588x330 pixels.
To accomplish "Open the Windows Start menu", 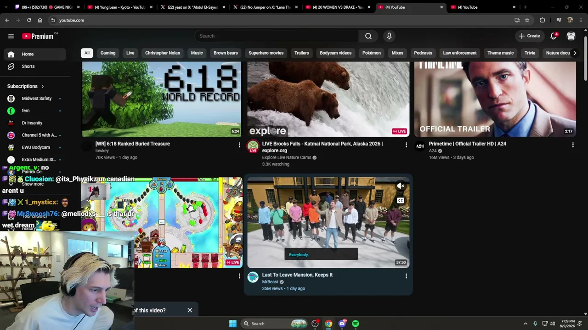I will click(x=233, y=324).
